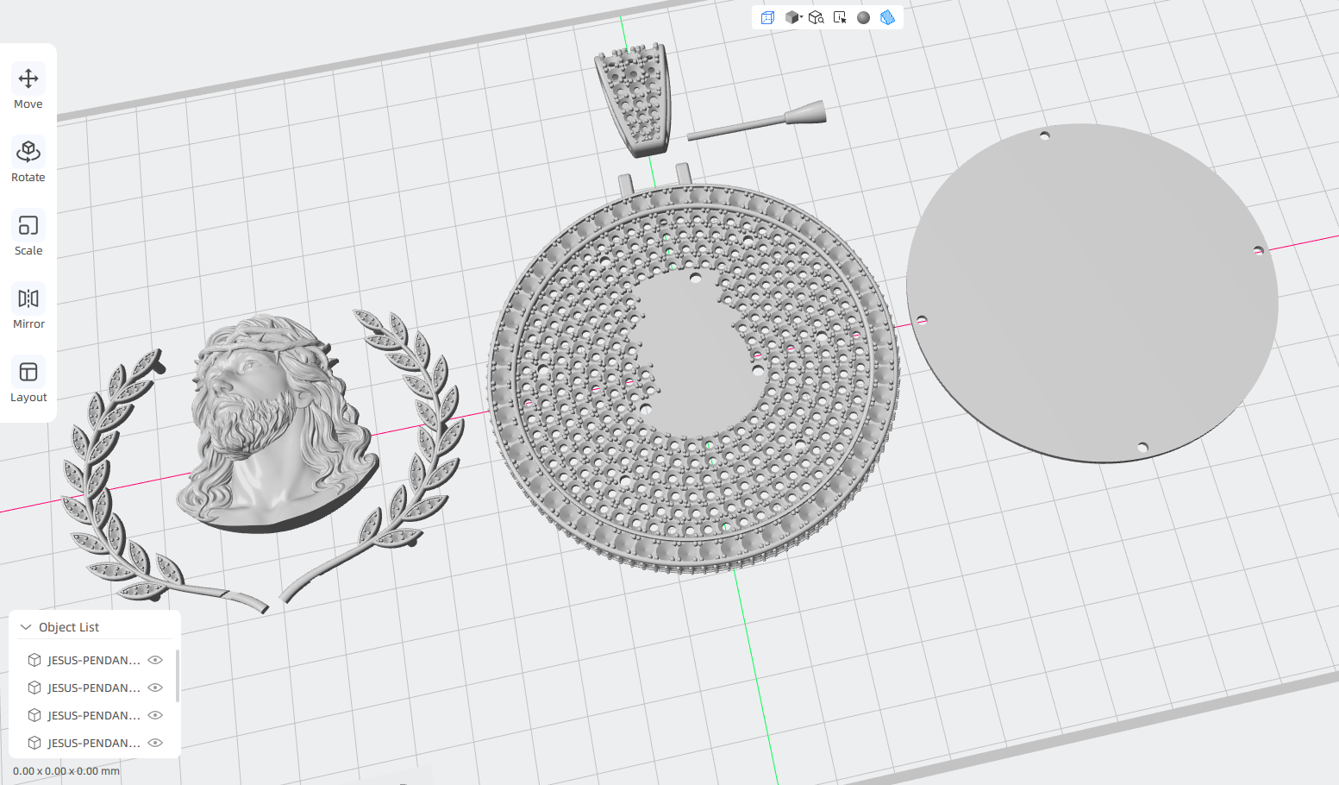Click the info pointer icon in top toolbar
This screenshot has width=1339, height=785.
point(840,17)
